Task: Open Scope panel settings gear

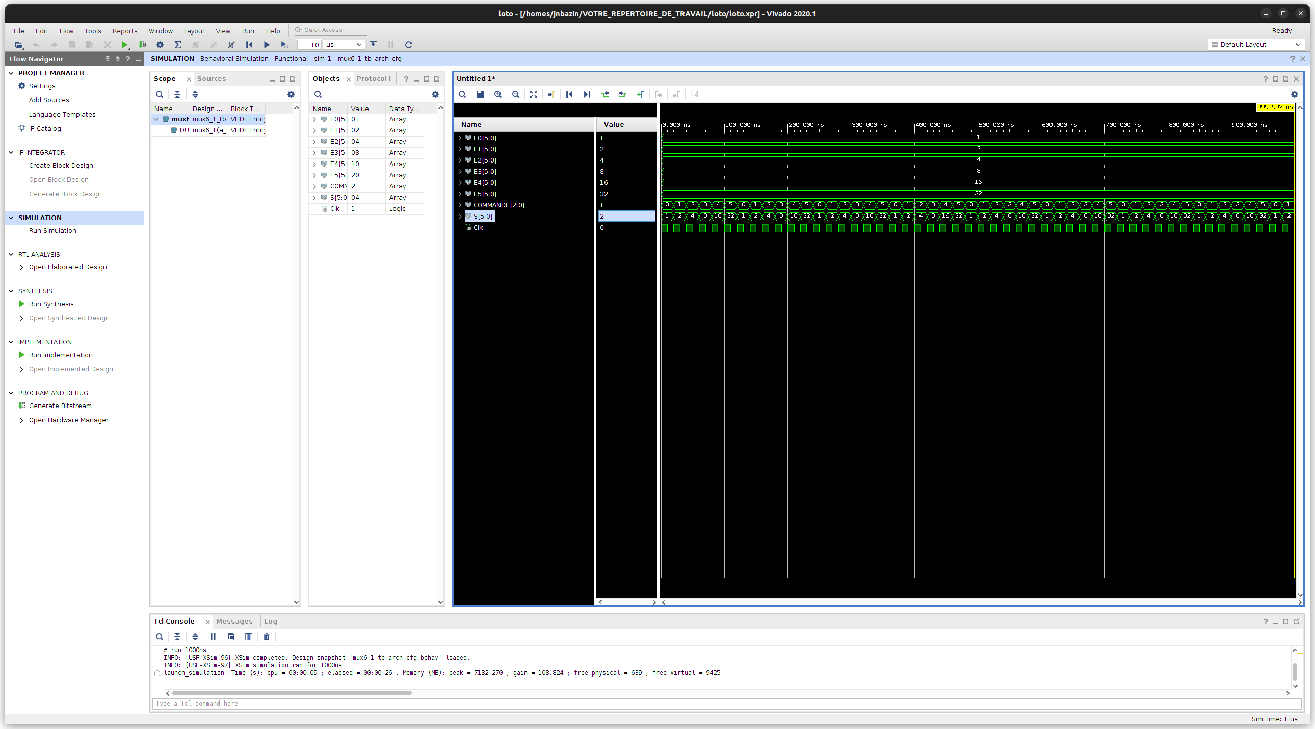Action: (291, 94)
